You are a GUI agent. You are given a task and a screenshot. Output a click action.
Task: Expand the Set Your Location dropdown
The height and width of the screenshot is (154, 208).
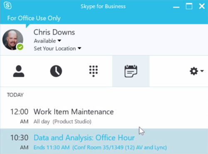click(57, 49)
